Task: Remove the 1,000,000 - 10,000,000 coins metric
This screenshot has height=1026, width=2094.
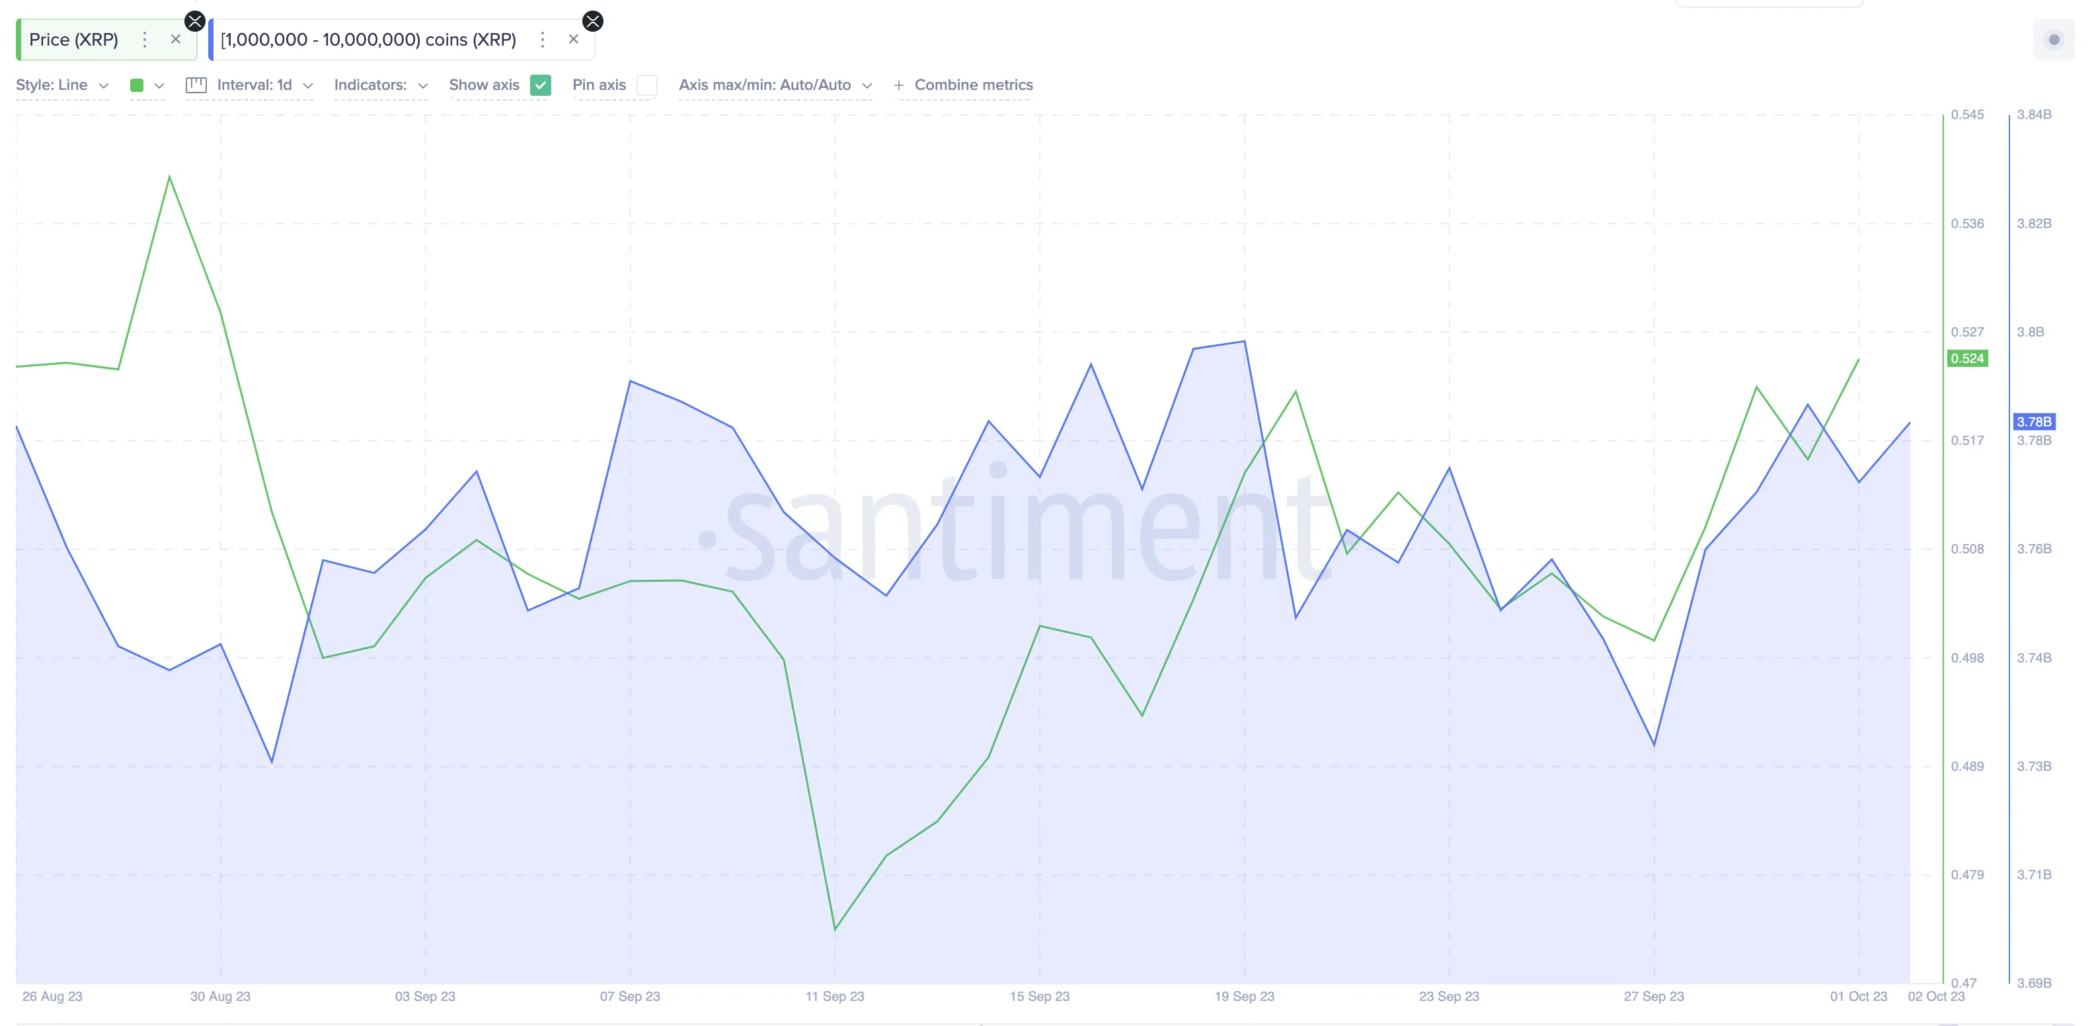Action: (x=574, y=40)
